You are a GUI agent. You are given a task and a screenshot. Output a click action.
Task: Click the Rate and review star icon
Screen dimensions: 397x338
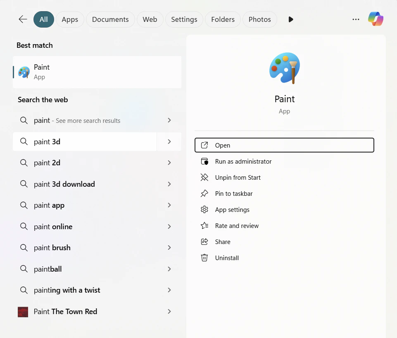pyautogui.click(x=204, y=225)
